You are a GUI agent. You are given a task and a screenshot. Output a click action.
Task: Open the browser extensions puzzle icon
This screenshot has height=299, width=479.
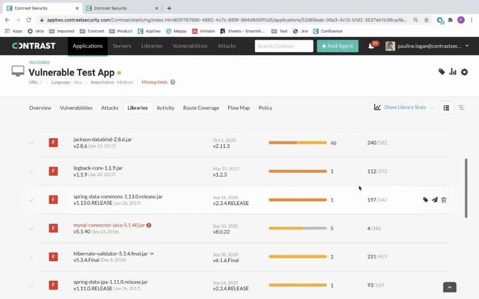pyautogui.click(x=450, y=20)
